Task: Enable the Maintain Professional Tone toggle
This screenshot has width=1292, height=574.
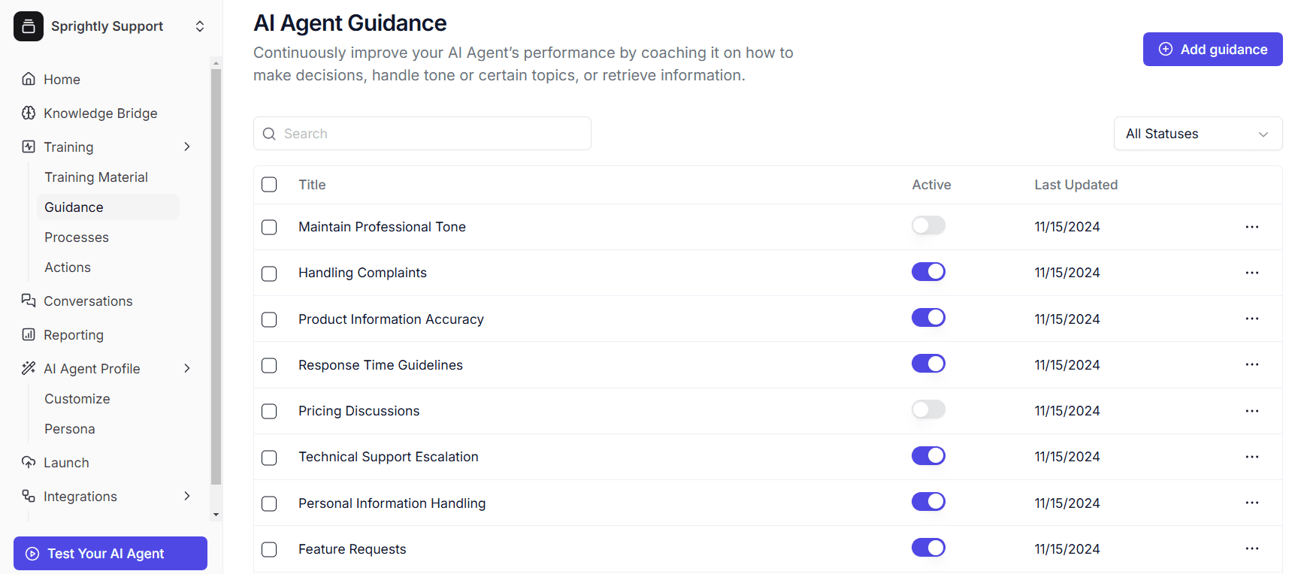Action: point(928,225)
